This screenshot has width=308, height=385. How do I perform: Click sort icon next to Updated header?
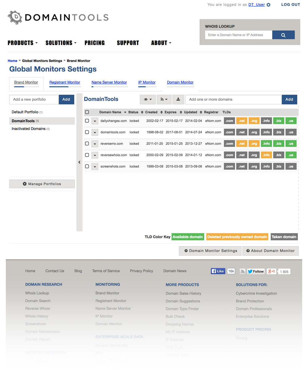coord(201,112)
